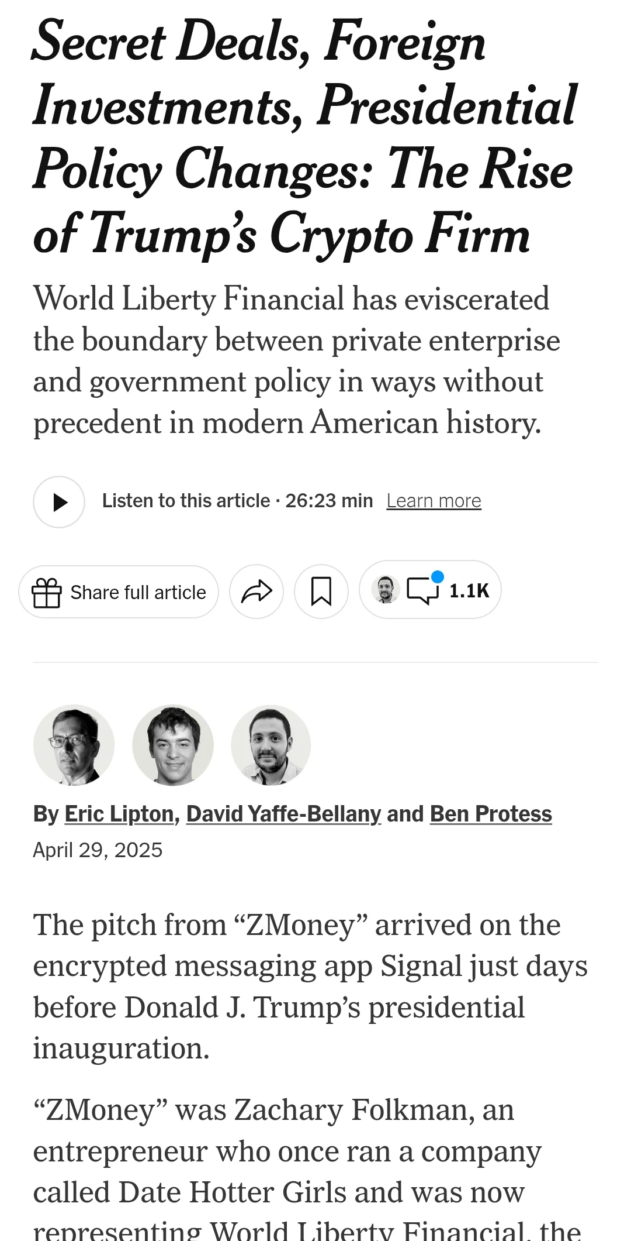631x1241 pixels.
Task: Bookmark this article with the save icon
Action: 321,592
